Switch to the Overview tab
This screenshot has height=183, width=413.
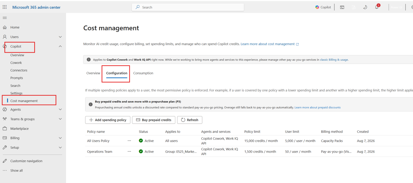pos(93,73)
